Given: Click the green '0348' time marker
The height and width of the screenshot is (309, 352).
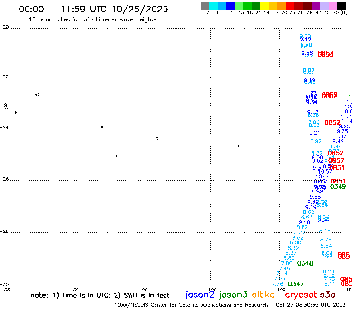Looking at the screenshot, I should tap(305, 263).
